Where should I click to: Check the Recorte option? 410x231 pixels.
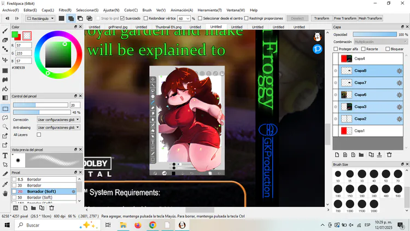point(363,49)
